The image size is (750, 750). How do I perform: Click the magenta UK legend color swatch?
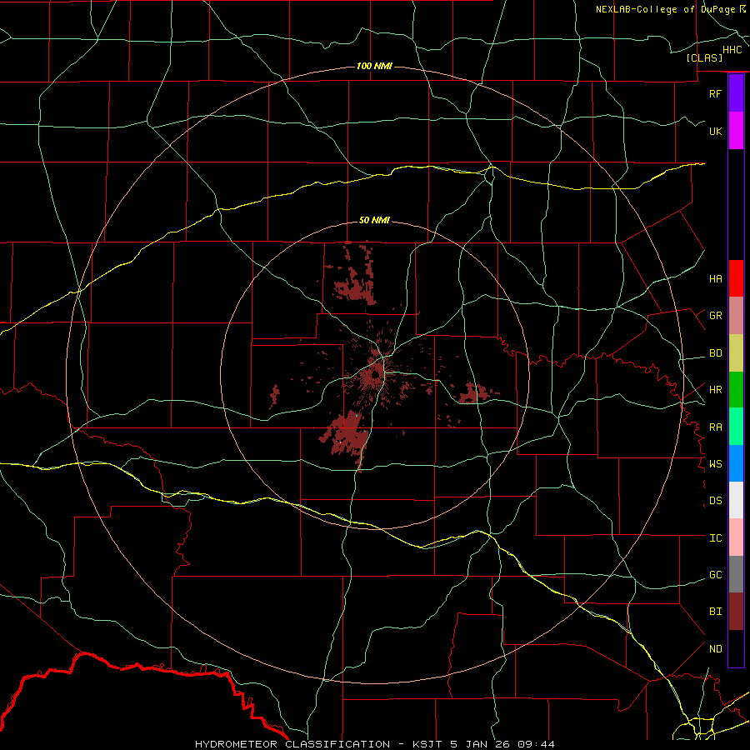tap(736, 131)
